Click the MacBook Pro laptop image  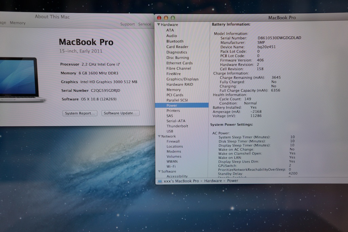point(21,80)
